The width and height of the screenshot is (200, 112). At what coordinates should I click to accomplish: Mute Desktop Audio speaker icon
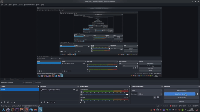81,95
